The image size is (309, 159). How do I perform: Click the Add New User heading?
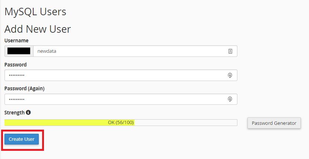click(38, 29)
